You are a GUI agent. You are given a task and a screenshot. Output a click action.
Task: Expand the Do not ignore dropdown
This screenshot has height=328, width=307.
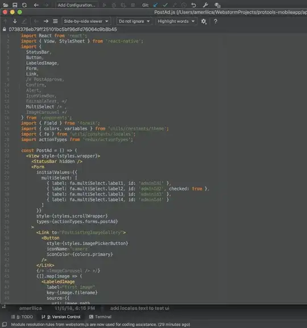click(134, 22)
